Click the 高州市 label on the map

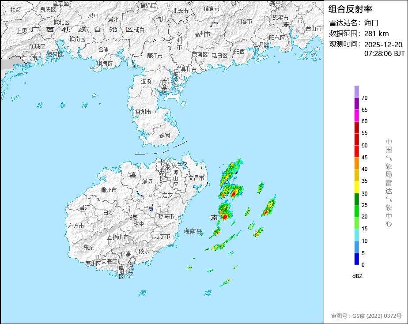click(202, 34)
